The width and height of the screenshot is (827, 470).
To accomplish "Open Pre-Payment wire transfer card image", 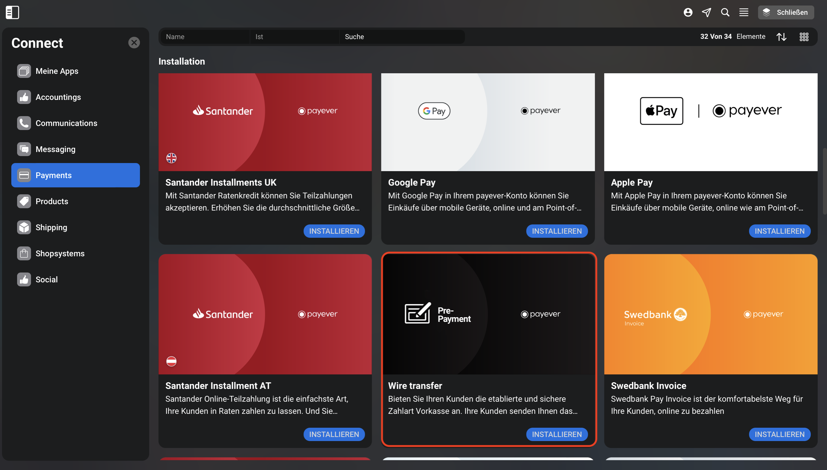I will (x=489, y=314).
